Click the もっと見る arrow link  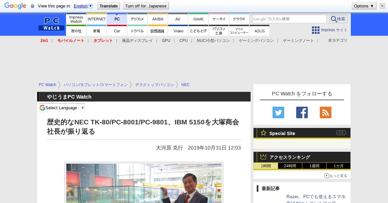336,176
